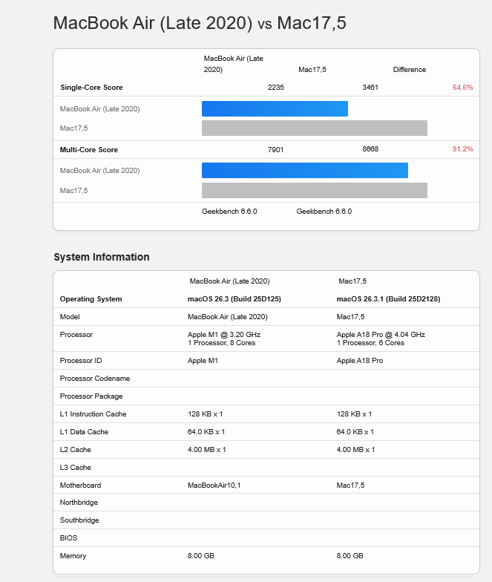Click Apple M1 in Processor ID row
The height and width of the screenshot is (582, 492).
(203, 361)
